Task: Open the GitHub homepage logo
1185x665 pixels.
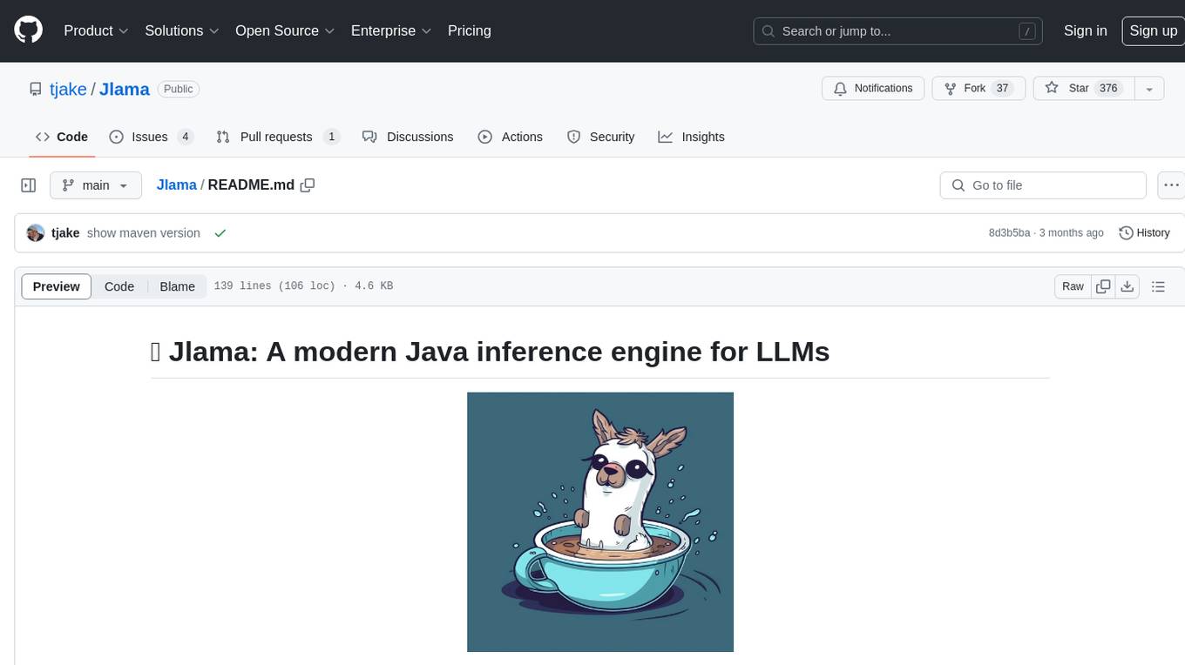Action: (x=28, y=30)
